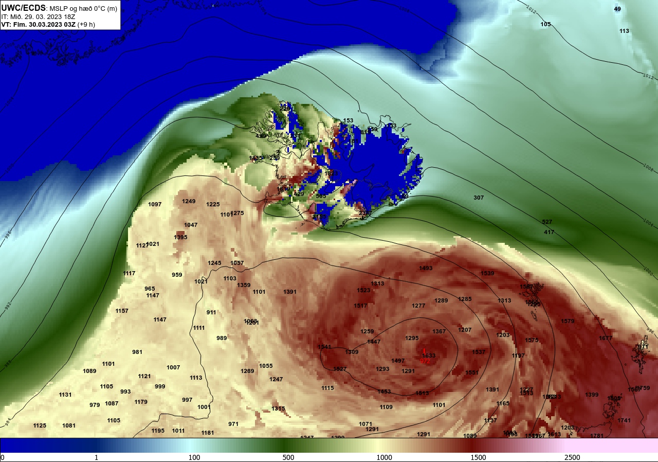Click the colorbar label '100'
658x462 pixels.
[194, 457]
